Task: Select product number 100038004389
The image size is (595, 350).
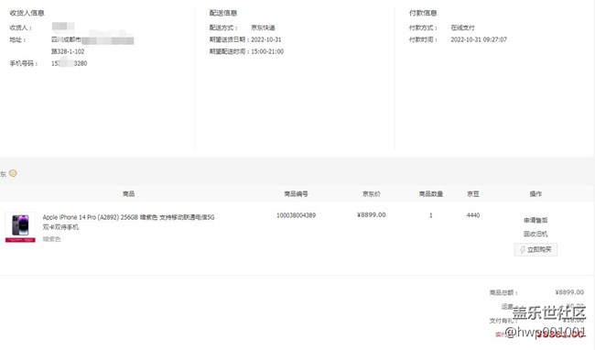Action: pyautogui.click(x=296, y=215)
